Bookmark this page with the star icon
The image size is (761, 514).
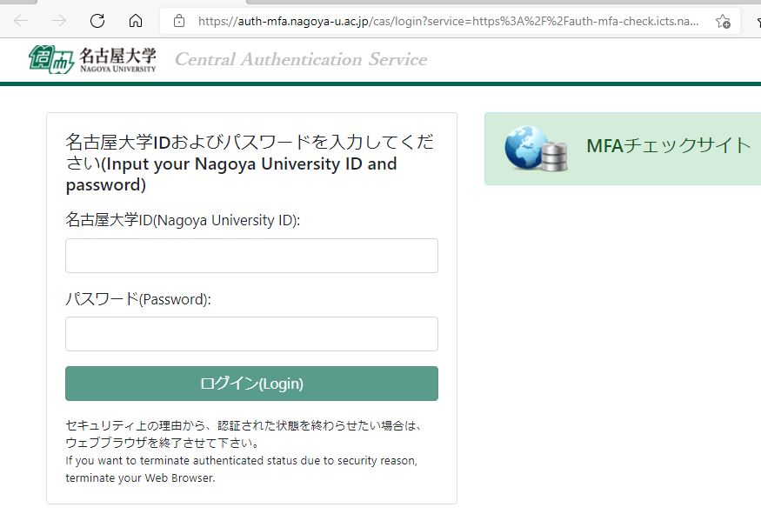[x=723, y=20]
